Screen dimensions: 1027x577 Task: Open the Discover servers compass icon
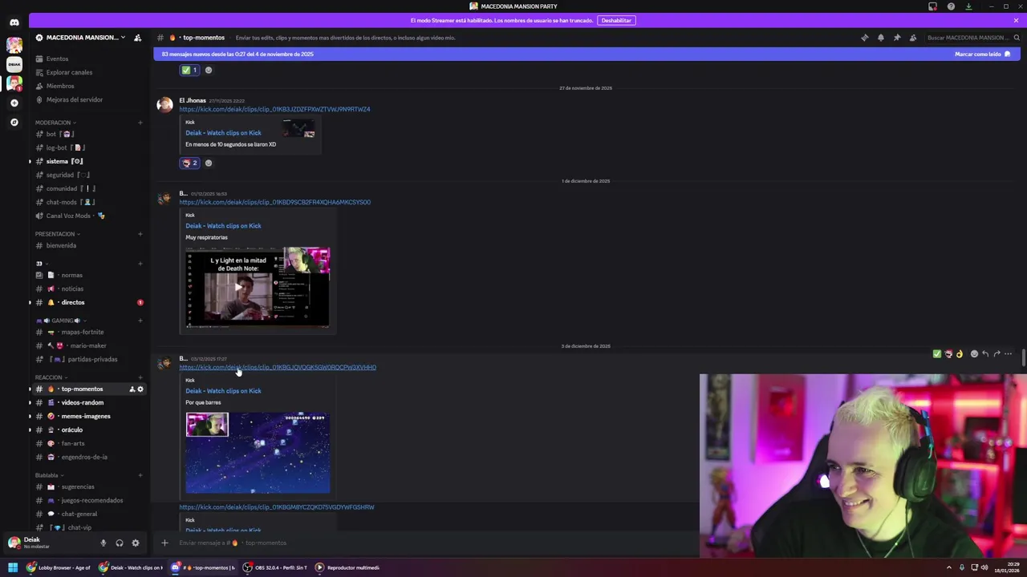coord(14,122)
